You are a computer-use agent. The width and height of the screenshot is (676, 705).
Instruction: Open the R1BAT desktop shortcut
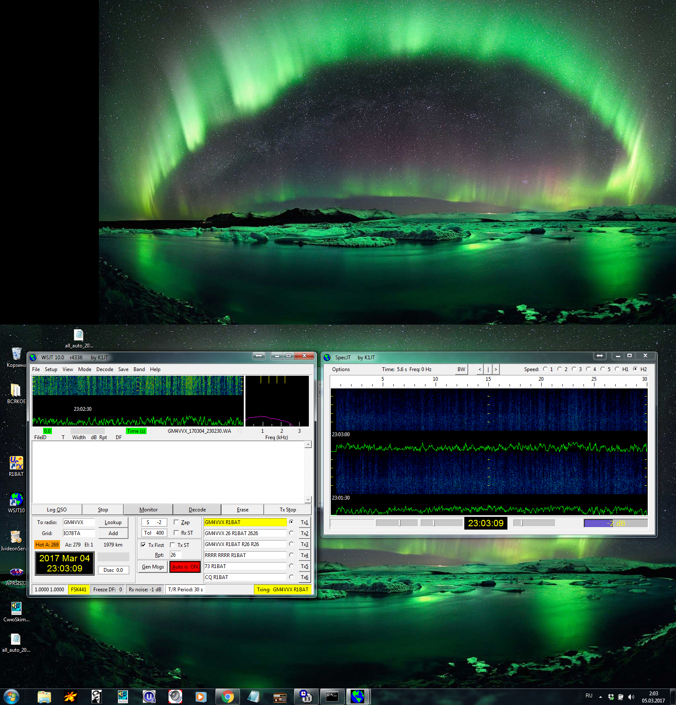(x=16, y=464)
